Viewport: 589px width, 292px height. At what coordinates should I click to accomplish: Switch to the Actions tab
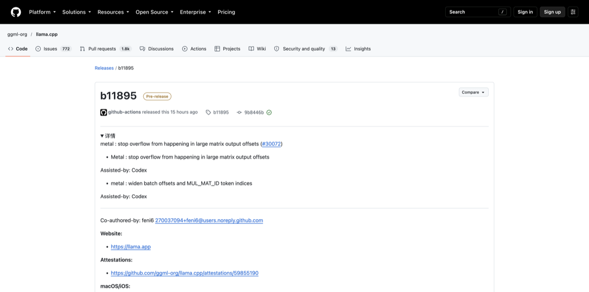pyautogui.click(x=194, y=49)
